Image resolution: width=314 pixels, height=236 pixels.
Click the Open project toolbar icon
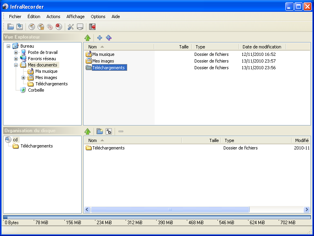(11, 27)
